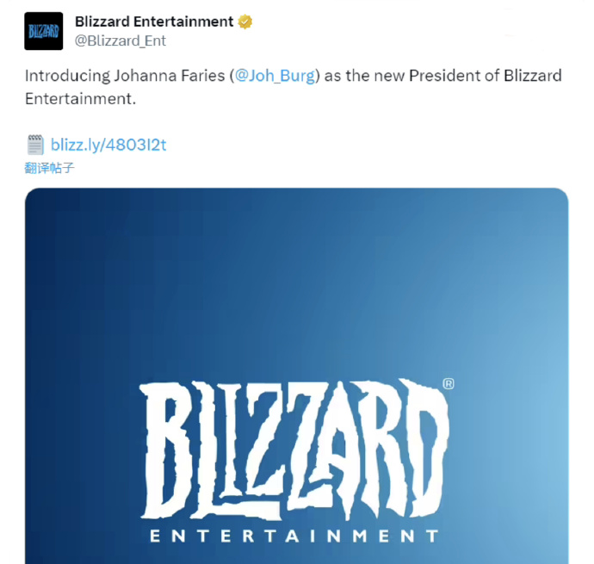Click the gold verified badge
This screenshot has height=564, width=594.
click(x=245, y=22)
